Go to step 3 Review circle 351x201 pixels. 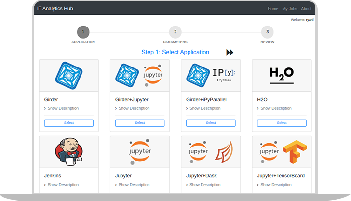click(x=267, y=32)
